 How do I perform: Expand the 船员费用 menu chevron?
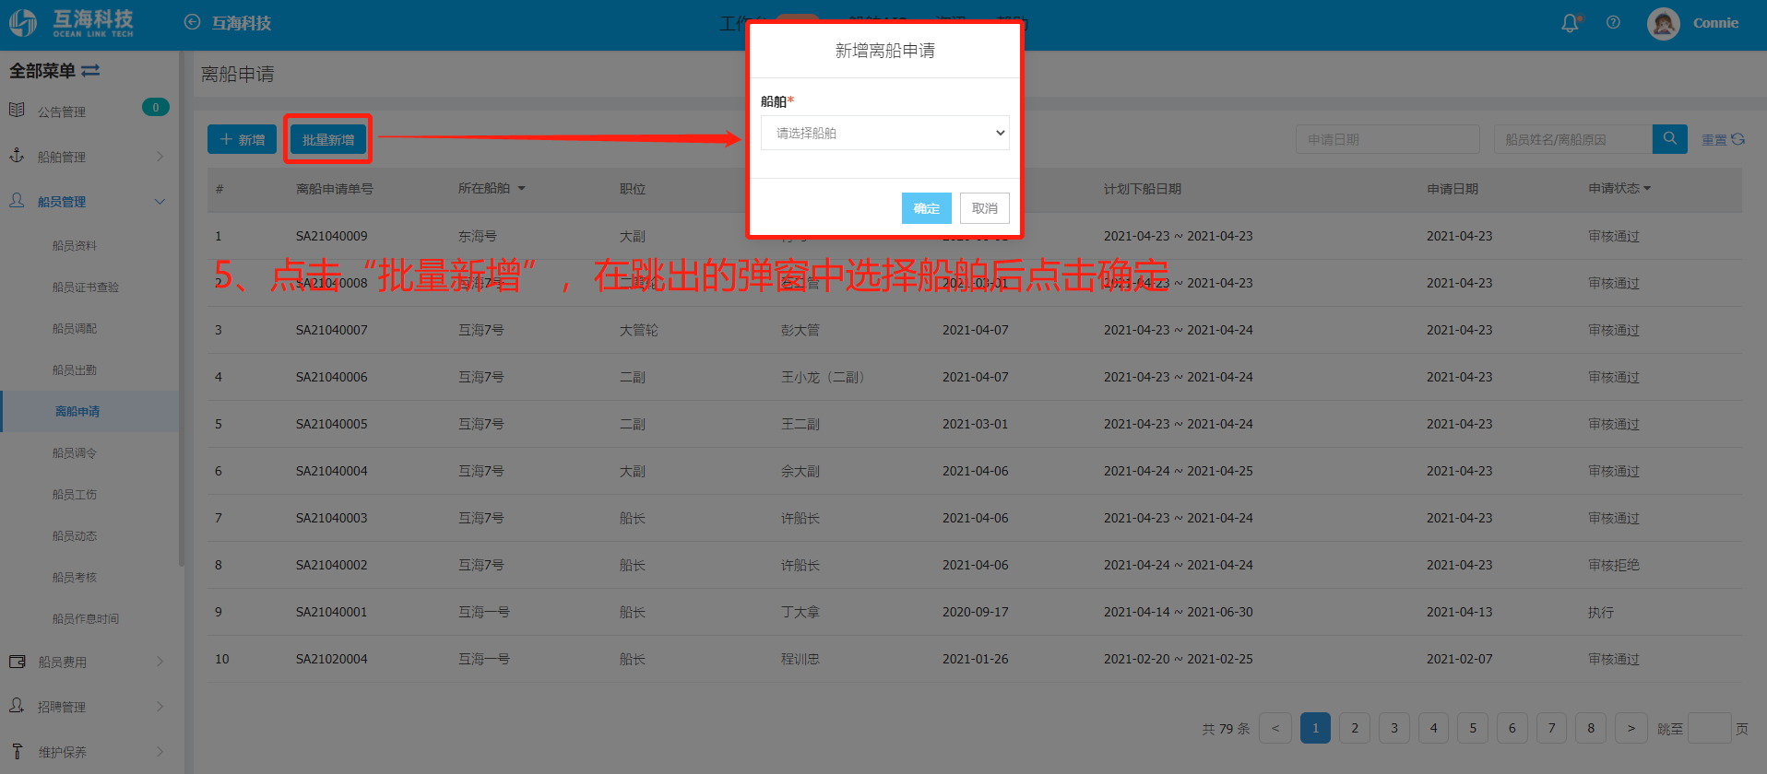tap(160, 662)
